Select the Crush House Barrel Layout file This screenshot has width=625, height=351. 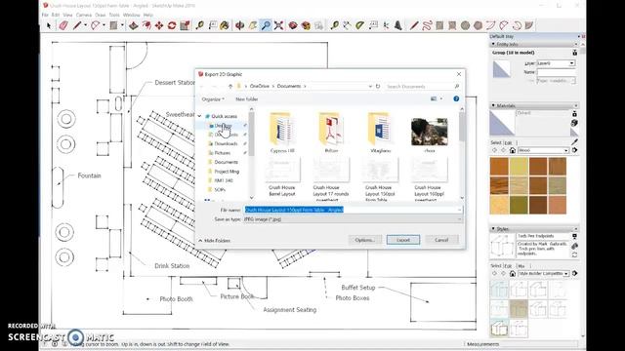282,177
